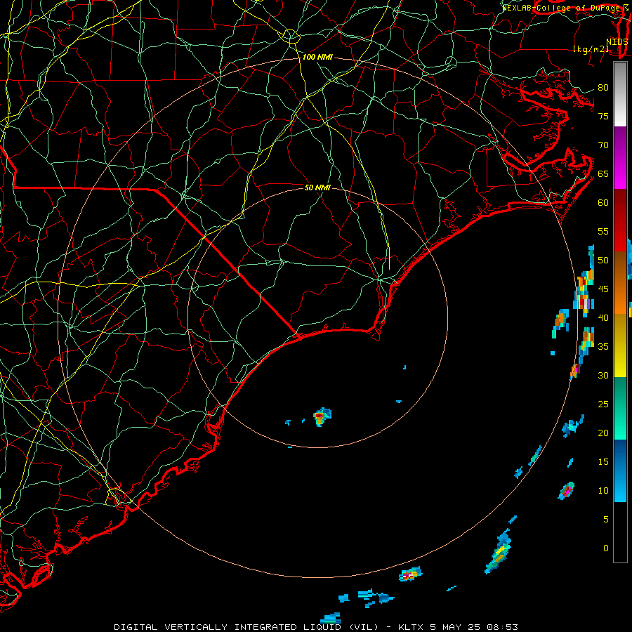
Task: Pick the red segment of the color bar
Action: [x=620, y=220]
